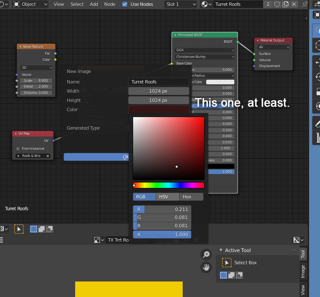
Task: Click the Subsurface Color white swatch
Action: pyautogui.click(x=220, y=82)
